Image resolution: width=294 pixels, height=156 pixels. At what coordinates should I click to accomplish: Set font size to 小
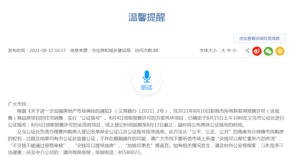[235, 51]
